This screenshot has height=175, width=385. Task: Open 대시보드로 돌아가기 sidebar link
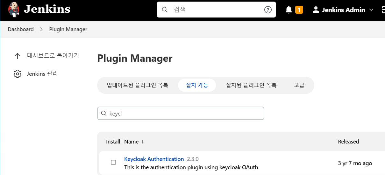[x=53, y=56]
